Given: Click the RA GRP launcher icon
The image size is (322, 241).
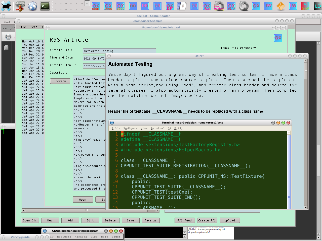Looking at the screenshot, I should pos(305,6).
